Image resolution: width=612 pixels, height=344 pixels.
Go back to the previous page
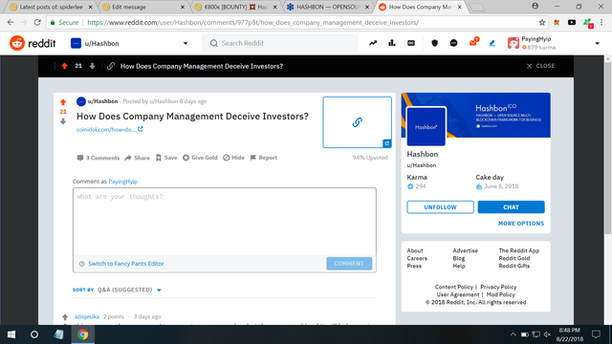(x=11, y=23)
